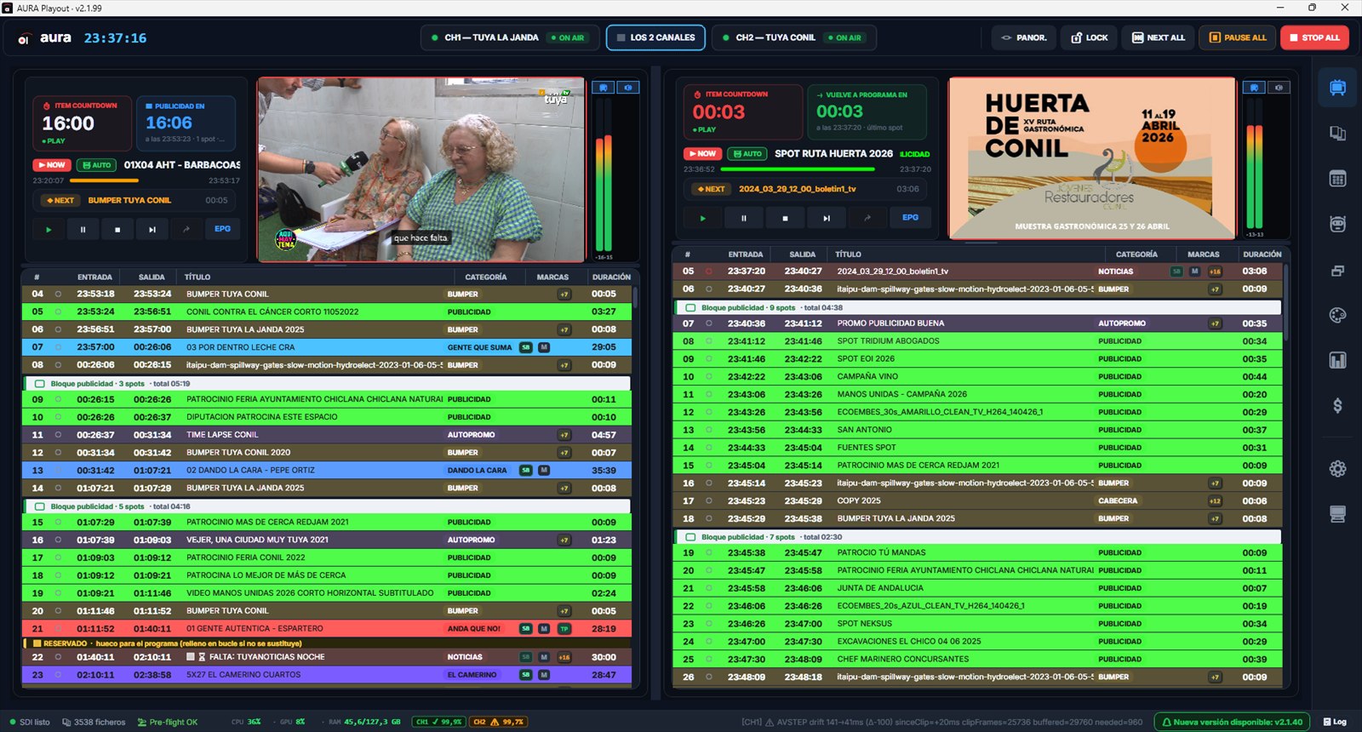Stop CH2 playback
Image resolution: width=1362 pixels, height=732 pixels.
pos(785,218)
